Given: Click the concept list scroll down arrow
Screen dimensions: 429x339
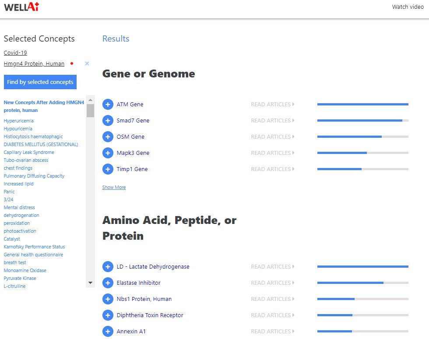Looking at the screenshot, I should click(x=91, y=283).
